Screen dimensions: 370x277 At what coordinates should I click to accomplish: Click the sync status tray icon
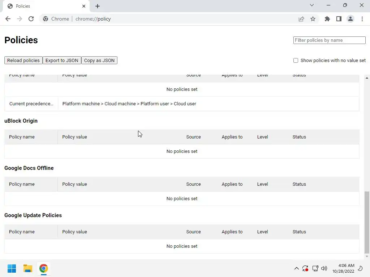click(x=305, y=268)
